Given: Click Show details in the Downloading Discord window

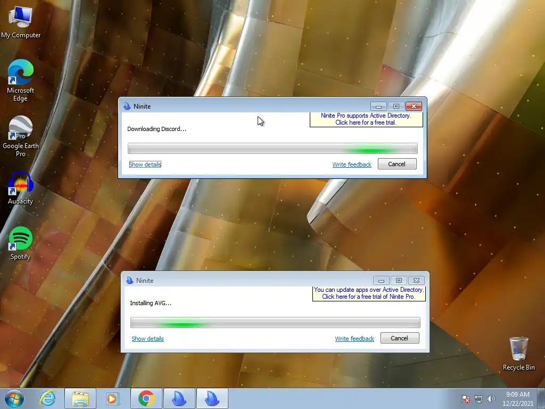Looking at the screenshot, I should (x=145, y=165).
